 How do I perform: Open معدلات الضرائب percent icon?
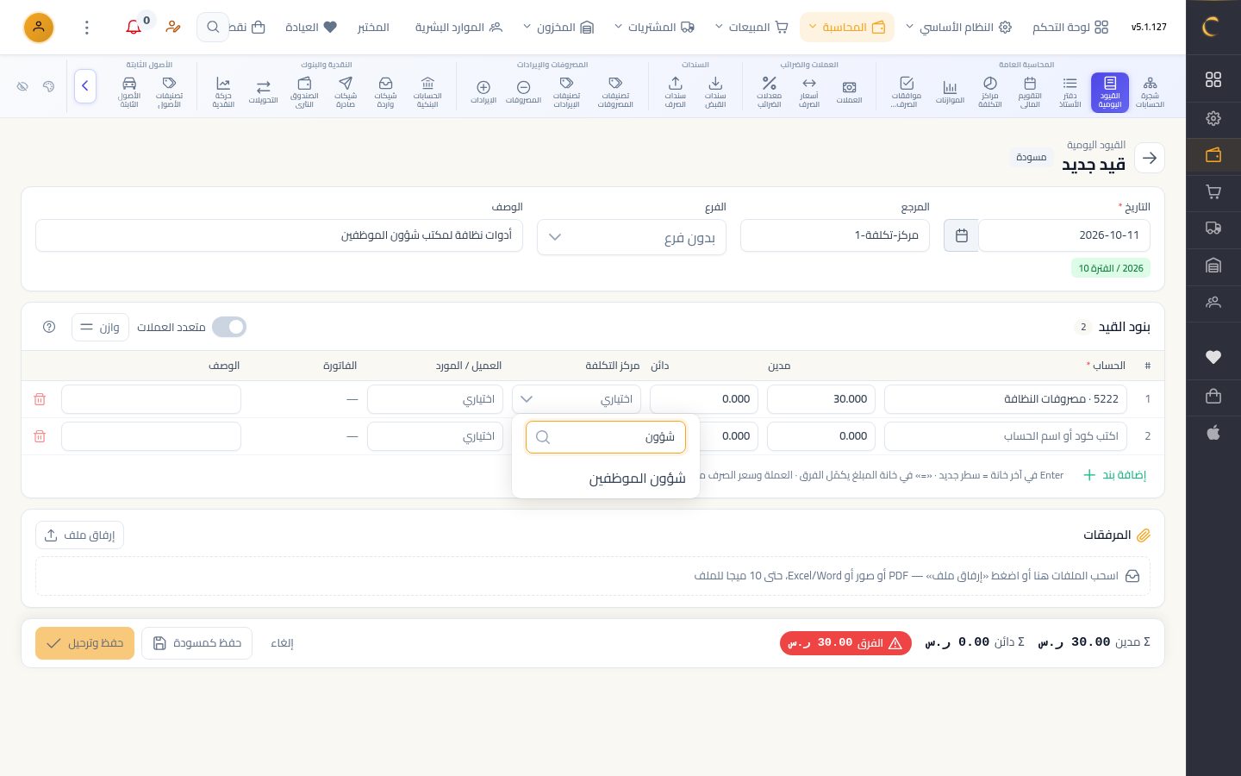(769, 92)
